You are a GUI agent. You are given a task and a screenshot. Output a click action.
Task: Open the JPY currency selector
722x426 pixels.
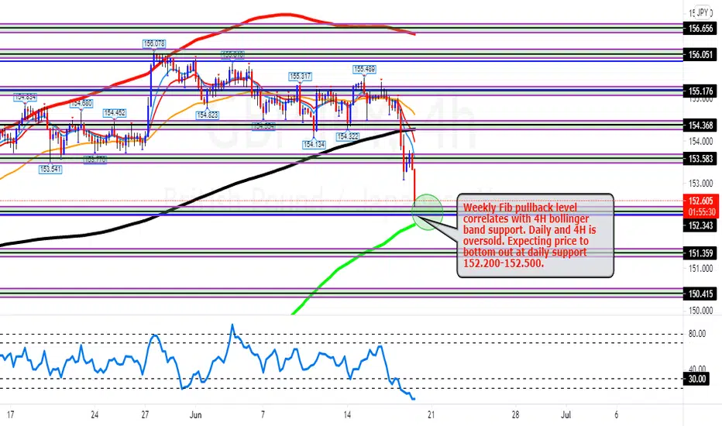pos(703,12)
